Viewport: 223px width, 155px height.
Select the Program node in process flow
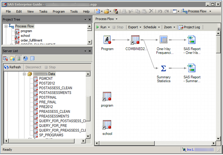coord(107,40)
